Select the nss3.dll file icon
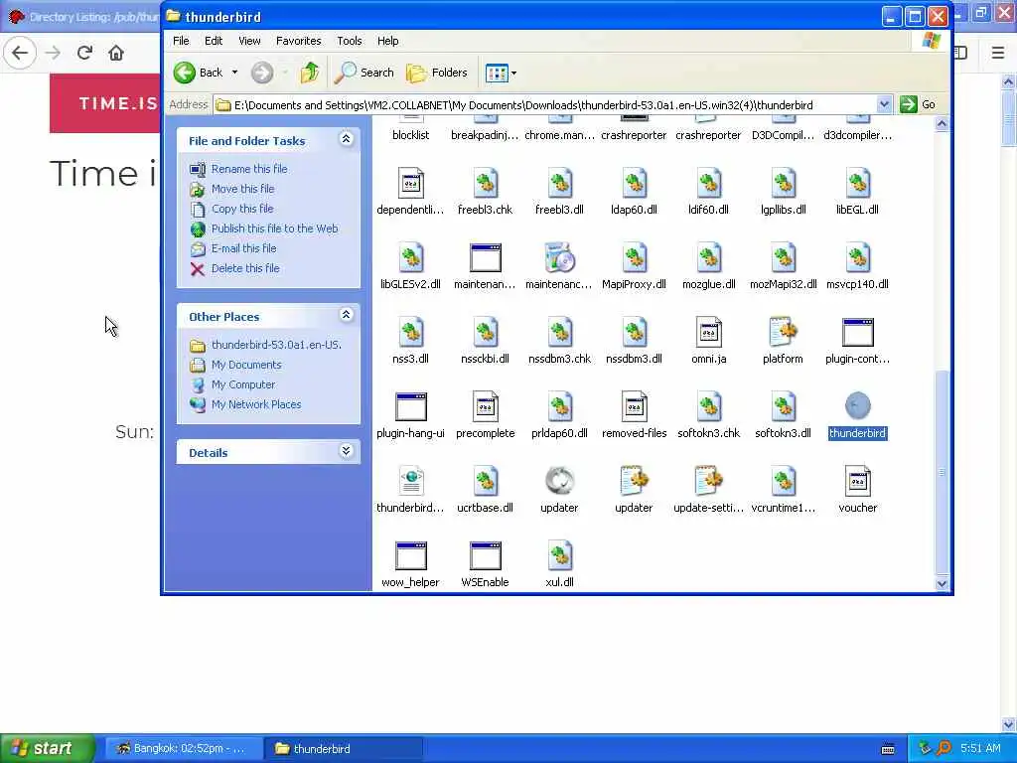This screenshot has width=1017, height=763. [410, 333]
